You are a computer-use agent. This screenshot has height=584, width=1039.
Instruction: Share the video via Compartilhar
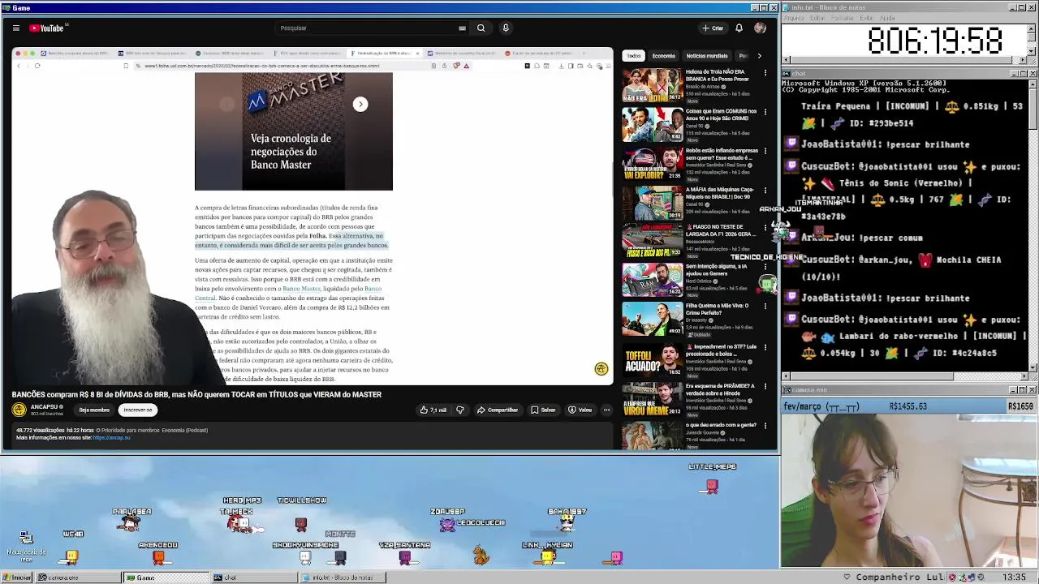tap(497, 410)
